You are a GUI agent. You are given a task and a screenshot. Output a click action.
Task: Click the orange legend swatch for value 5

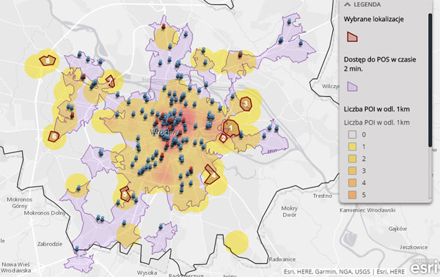352,195
